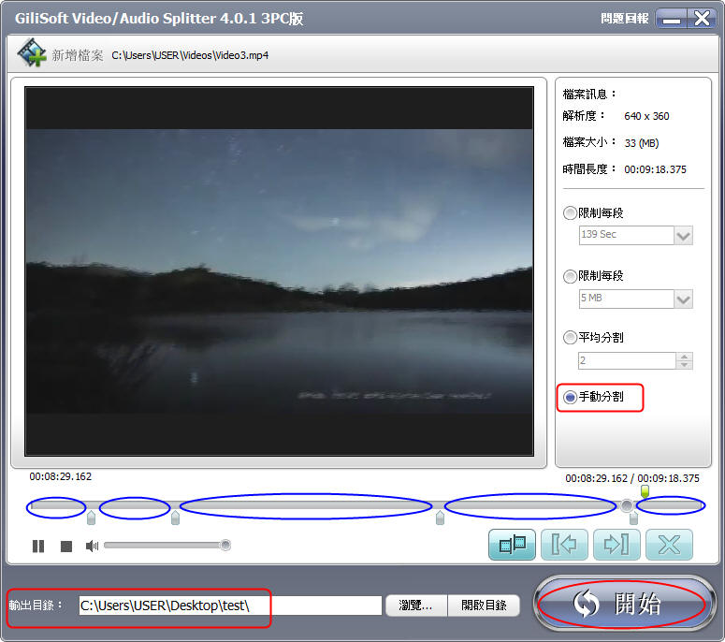Open the 問題回報 feedback link
The height and width of the screenshot is (642, 725).
[x=624, y=19]
